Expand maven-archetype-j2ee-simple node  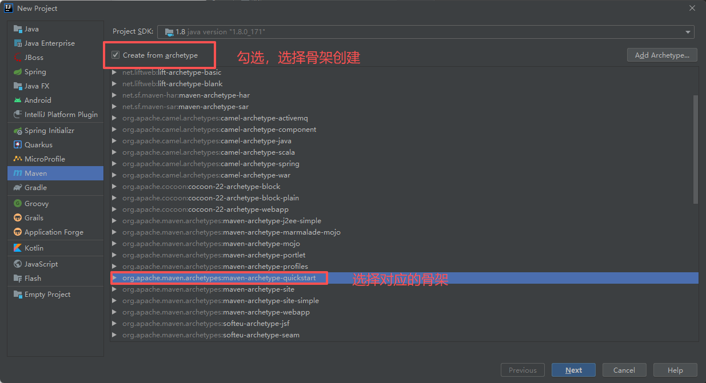[x=114, y=221]
